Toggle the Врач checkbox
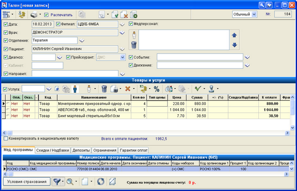 coord(6,33)
